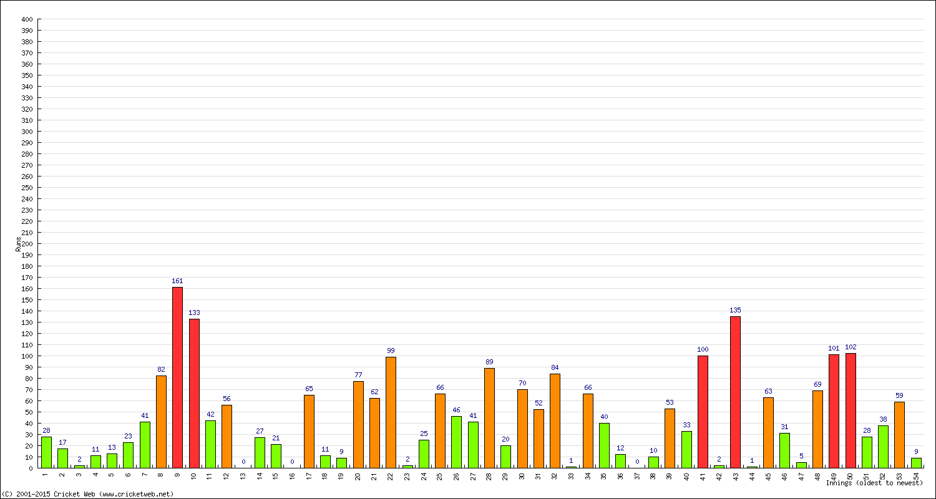Click the green bar for innings 52
The height and width of the screenshot is (499, 936).
pyautogui.click(x=883, y=447)
